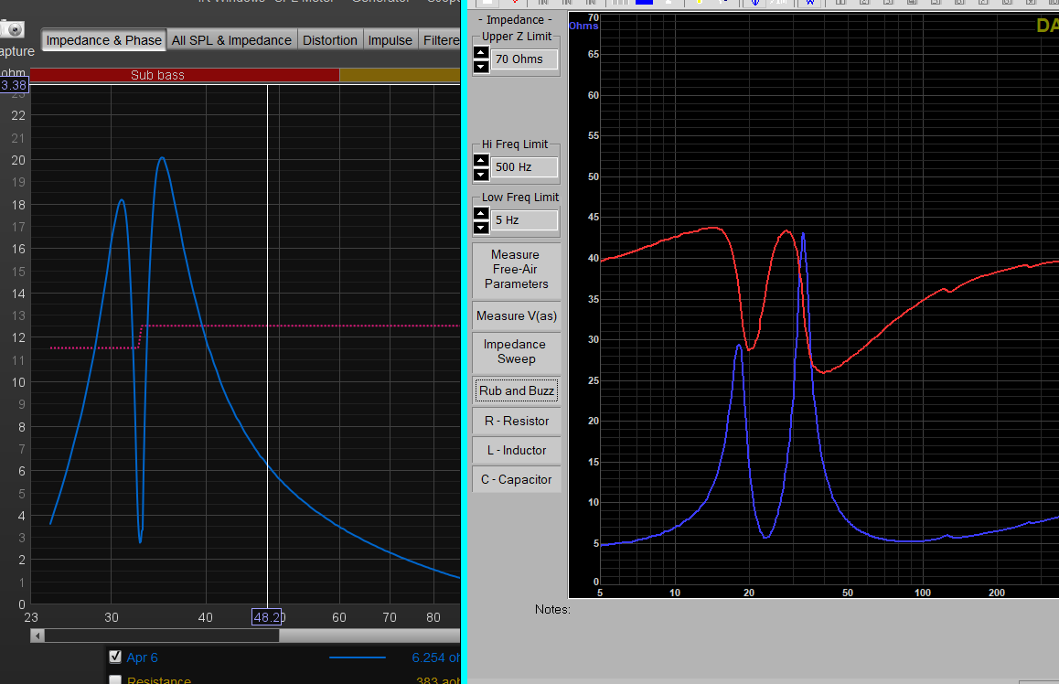Increase the Low Freq Limit with the up arrow

(481, 213)
